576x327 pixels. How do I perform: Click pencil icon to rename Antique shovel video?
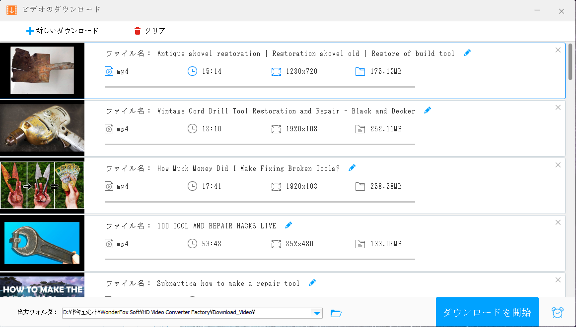[467, 53]
